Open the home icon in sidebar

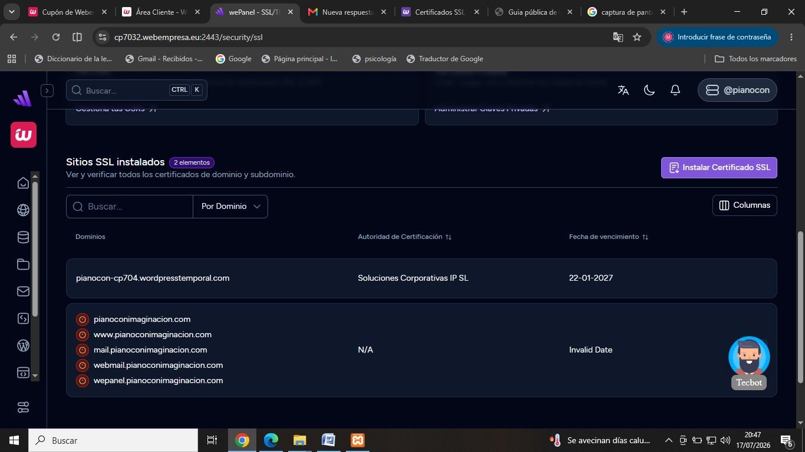coord(23,183)
